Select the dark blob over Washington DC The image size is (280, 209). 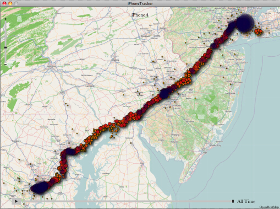click(40, 187)
